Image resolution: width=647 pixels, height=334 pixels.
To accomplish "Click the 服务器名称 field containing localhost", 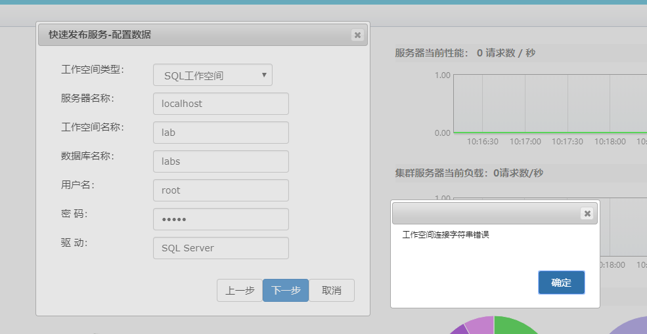I will 221,104.
